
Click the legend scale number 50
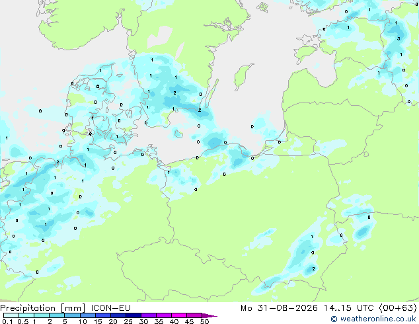(x=204, y=321)
